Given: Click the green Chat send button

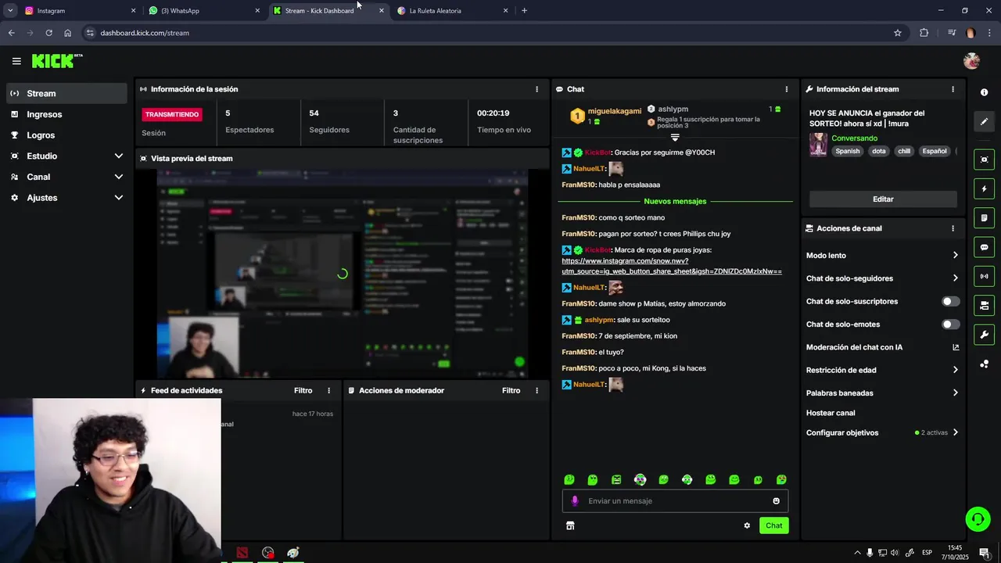Looking at the screenshot, I should coord(773,525).
